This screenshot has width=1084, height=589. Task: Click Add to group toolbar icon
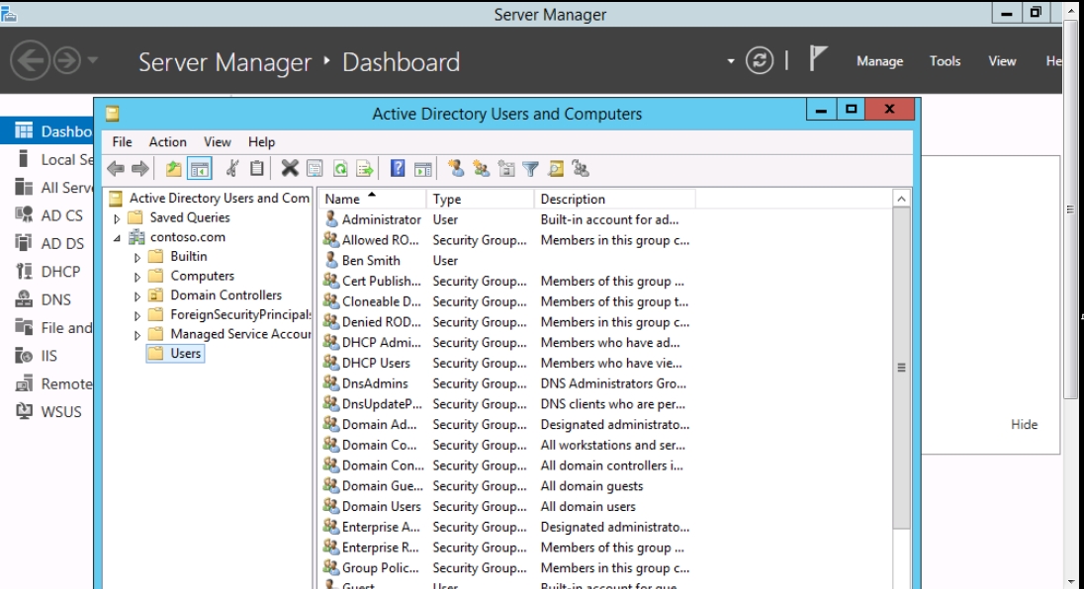tap(581, 168)
